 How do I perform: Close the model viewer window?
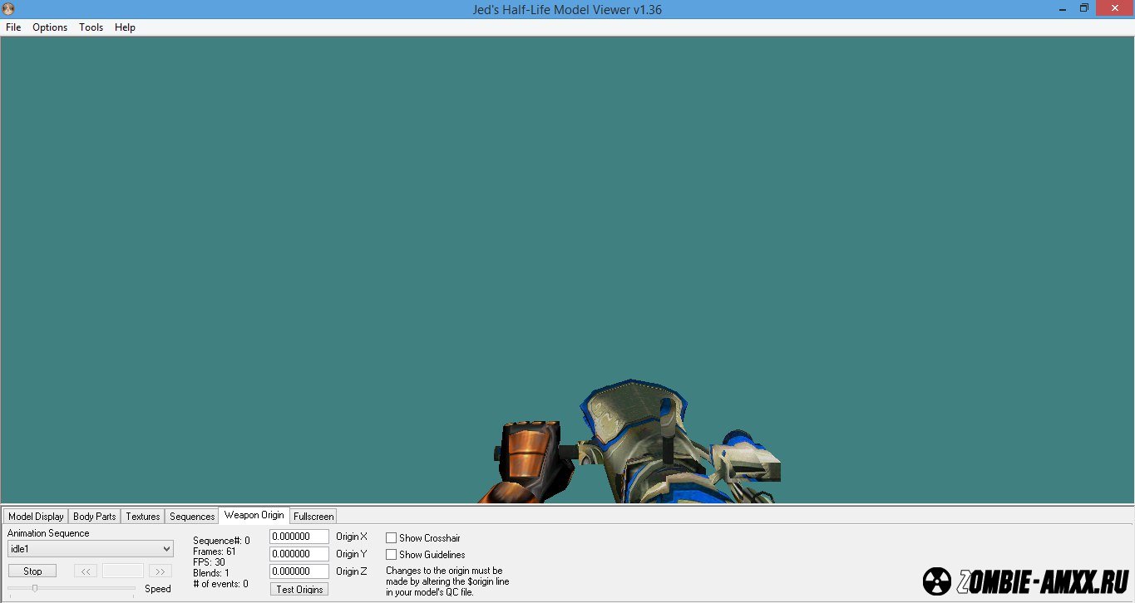click(x=1113, y=8)
